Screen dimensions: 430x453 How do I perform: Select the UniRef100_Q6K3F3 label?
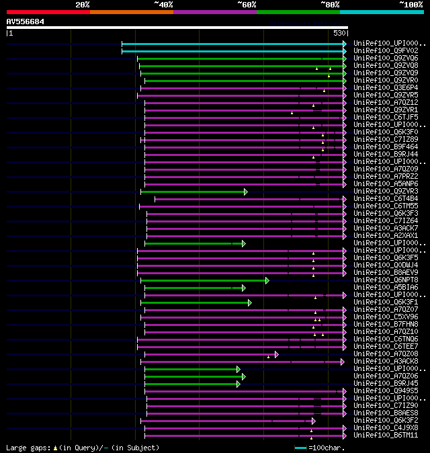(386, 214)
